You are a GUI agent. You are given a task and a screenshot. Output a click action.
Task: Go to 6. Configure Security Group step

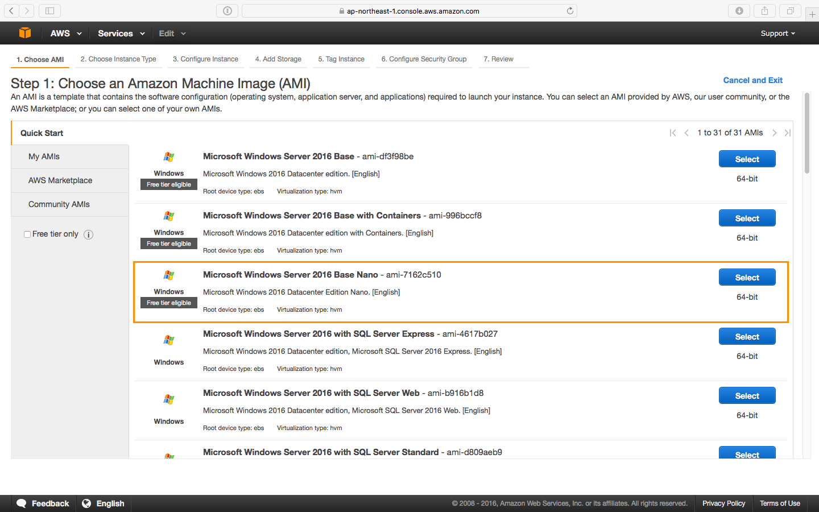(x=424, y=59)
